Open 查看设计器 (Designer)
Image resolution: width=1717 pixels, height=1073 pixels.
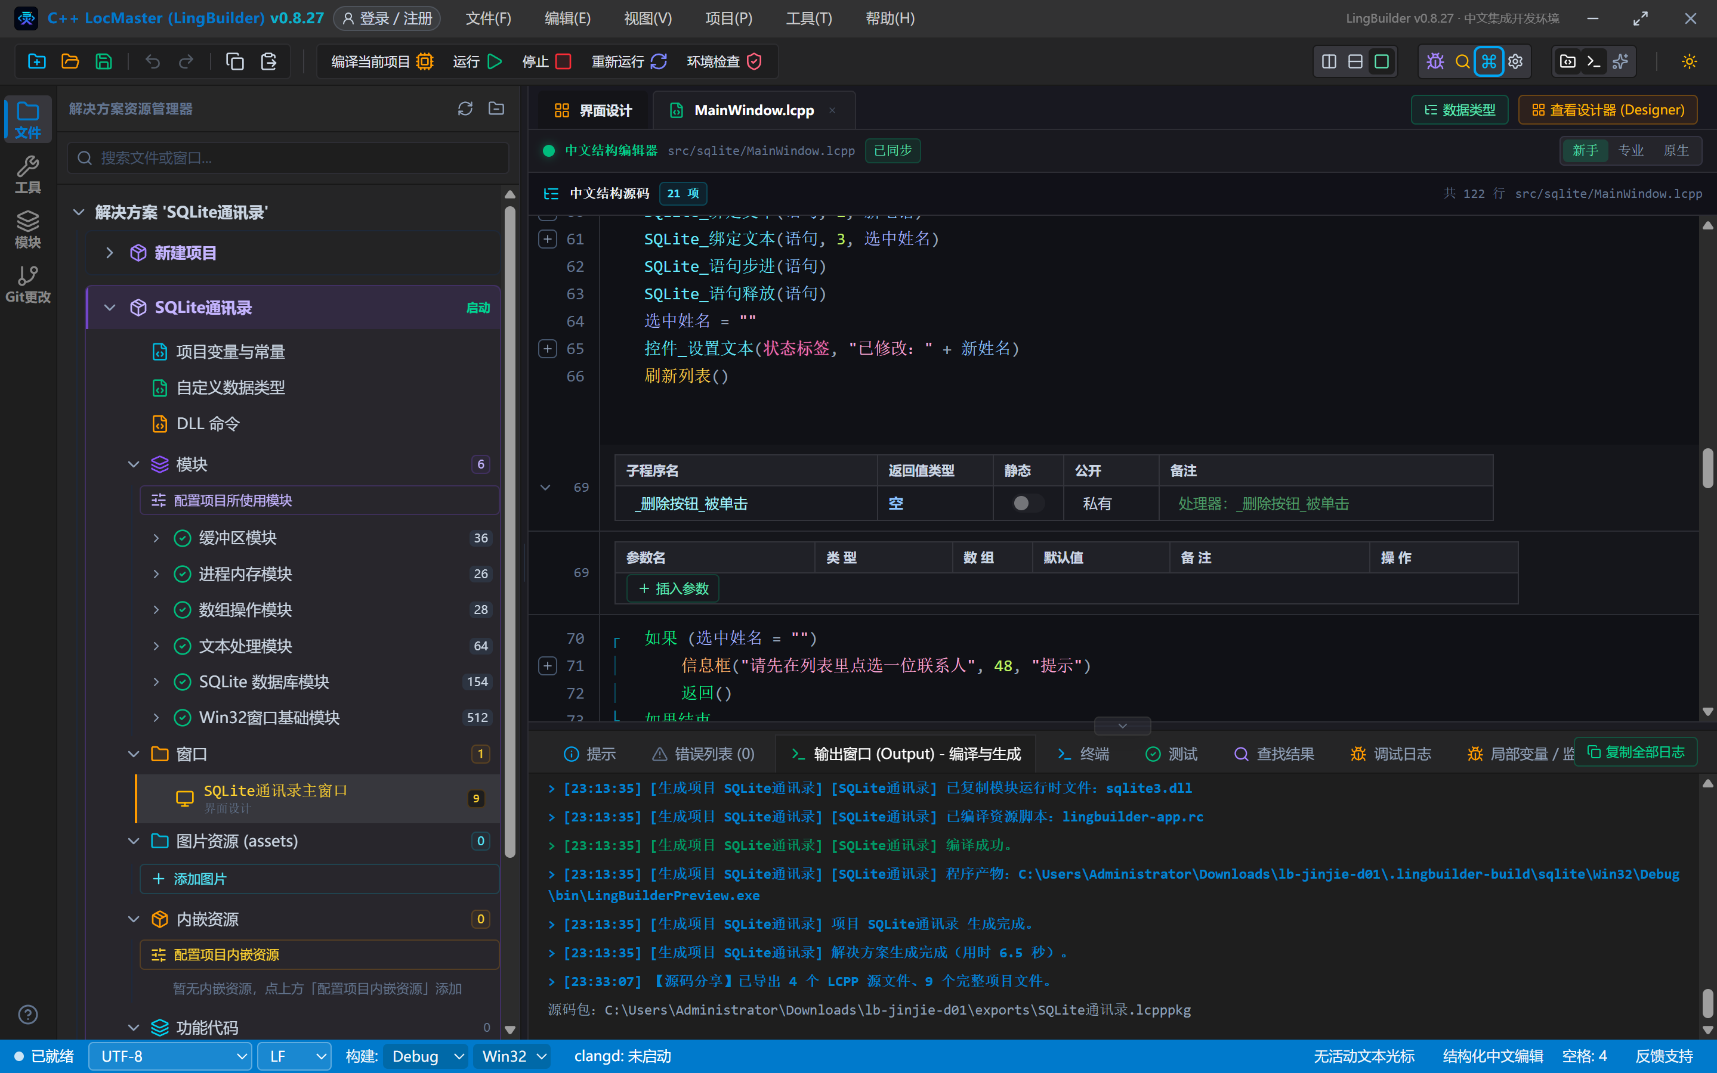[1608, 110]
